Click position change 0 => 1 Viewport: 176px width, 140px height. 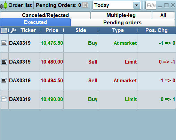click(168, 99)
